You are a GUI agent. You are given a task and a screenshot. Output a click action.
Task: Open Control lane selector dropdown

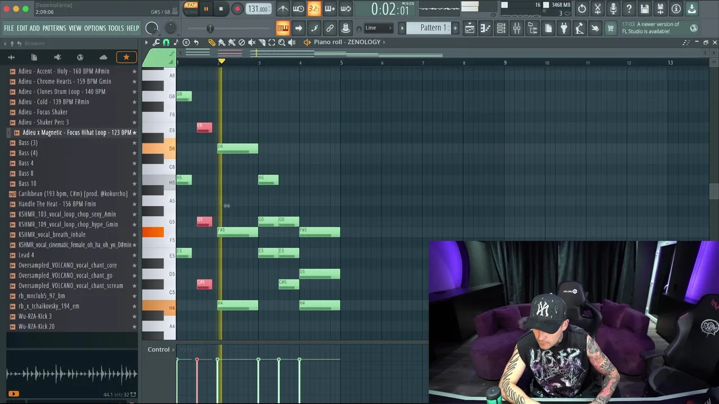[161, 350]
